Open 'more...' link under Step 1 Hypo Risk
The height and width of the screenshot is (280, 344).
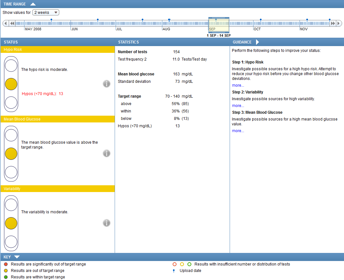(238, 85)
